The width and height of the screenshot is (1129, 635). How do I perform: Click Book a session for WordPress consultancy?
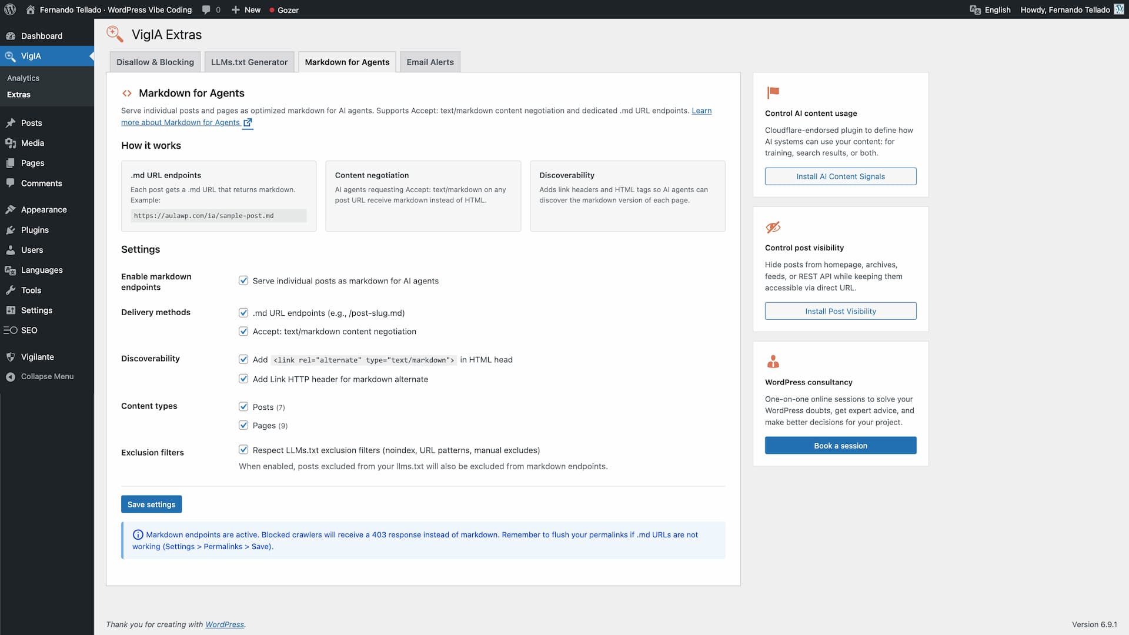click(x=840, y=445)
